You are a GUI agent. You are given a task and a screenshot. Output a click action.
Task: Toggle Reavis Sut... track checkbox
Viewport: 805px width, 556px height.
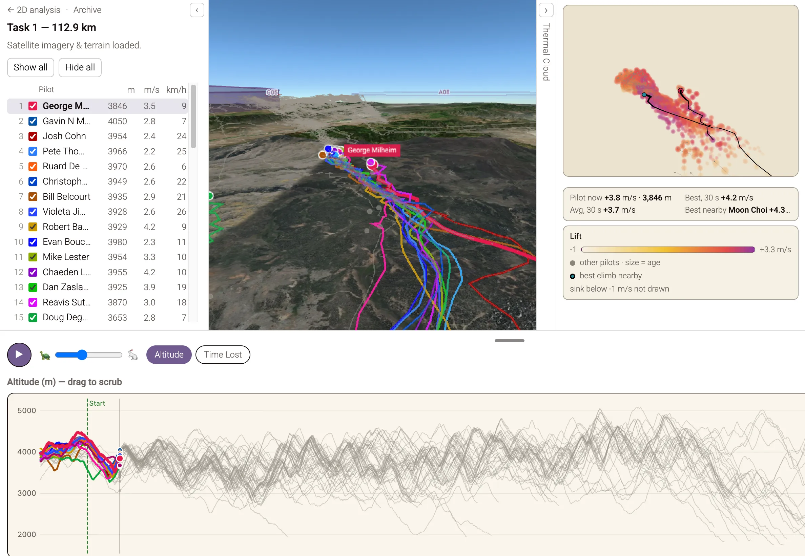coord(33,302)
